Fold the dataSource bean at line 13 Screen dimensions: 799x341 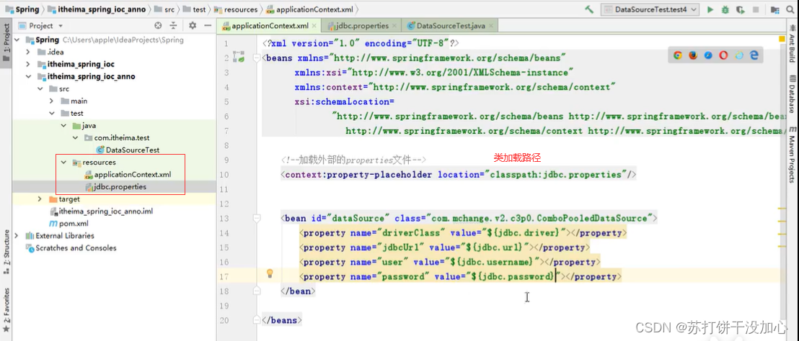(x=258, y=219)
